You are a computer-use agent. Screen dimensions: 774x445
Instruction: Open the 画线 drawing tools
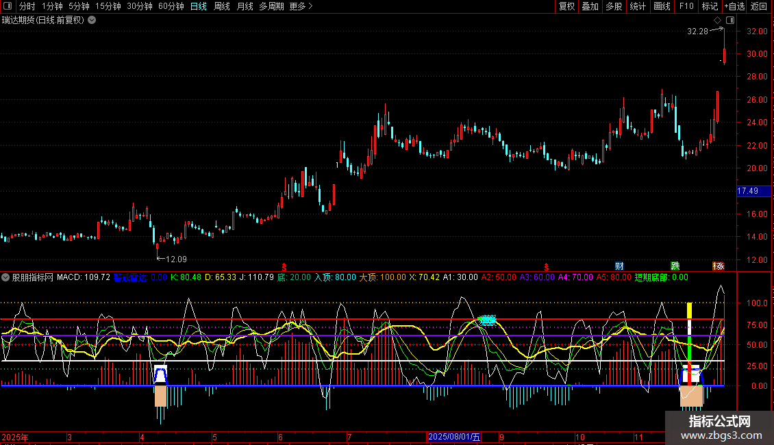coord(662,6)
